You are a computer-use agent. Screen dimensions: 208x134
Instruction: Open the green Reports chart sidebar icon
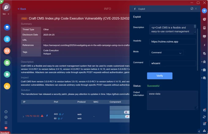click(7, 63)
